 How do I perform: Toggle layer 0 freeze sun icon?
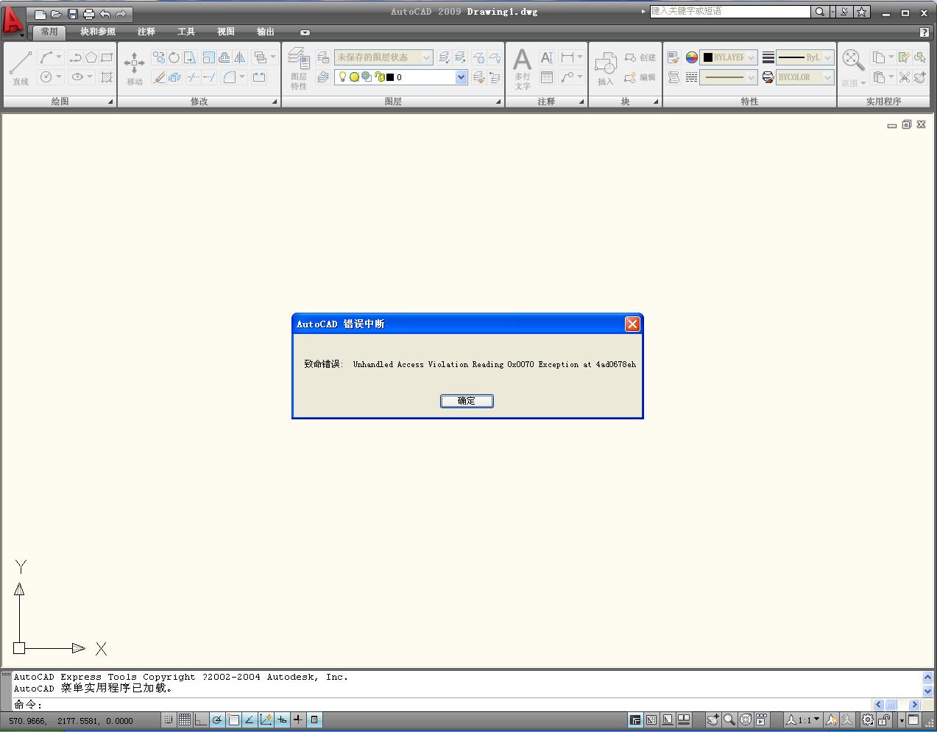[354, 77]
